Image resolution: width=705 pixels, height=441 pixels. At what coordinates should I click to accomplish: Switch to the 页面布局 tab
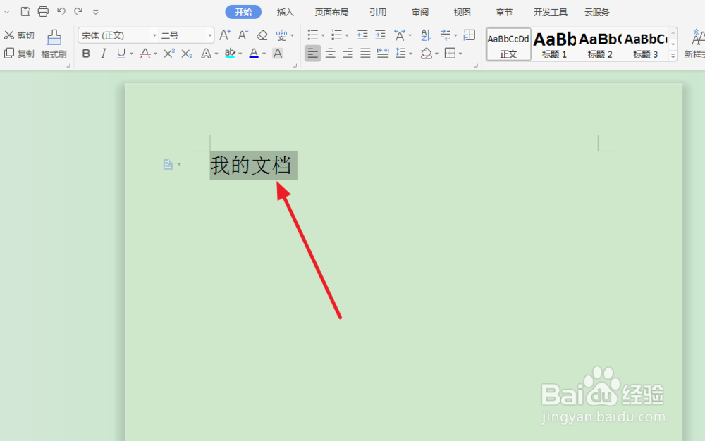[x=331, y=12]
